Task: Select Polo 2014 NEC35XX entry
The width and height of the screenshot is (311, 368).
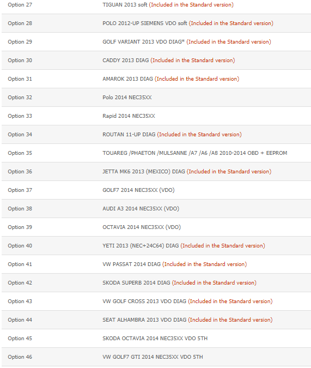Action: pos(127,98)
